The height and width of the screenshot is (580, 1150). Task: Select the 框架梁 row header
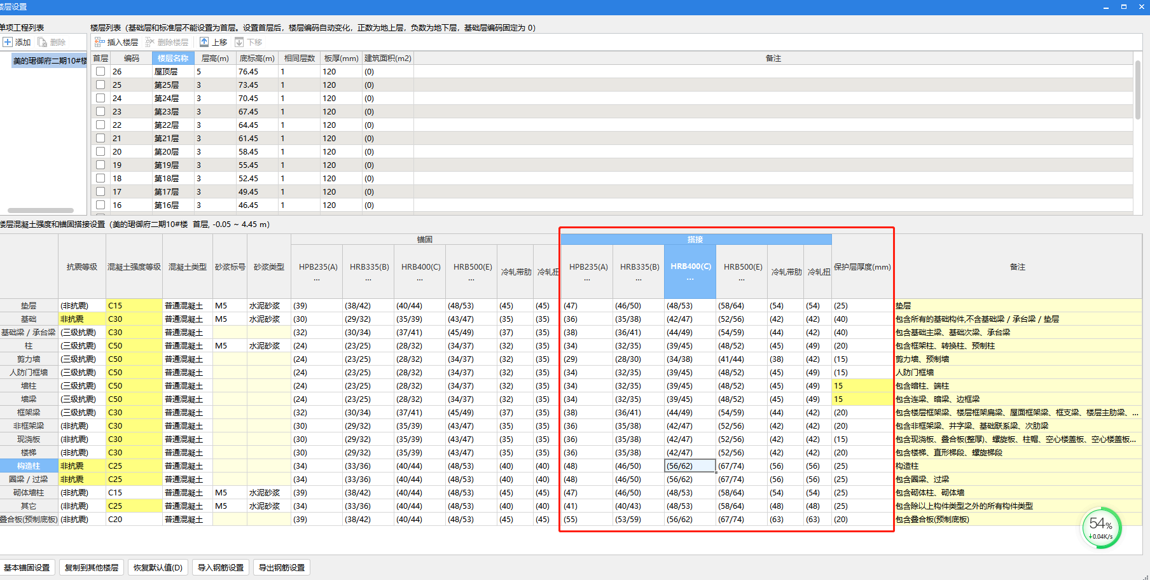click(x=29, y=413)
